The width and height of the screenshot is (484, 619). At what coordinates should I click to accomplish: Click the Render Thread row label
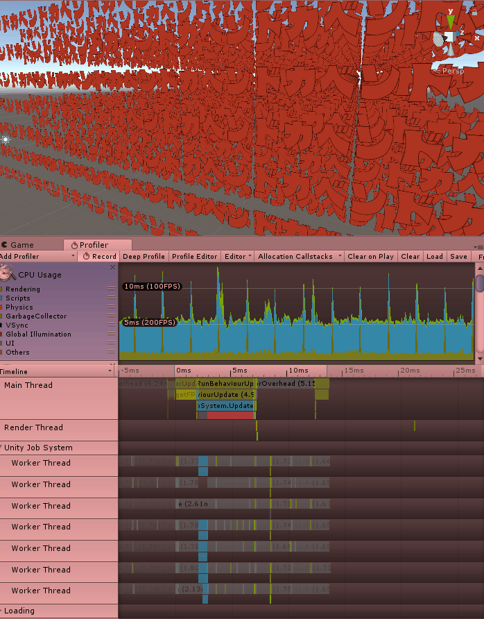[x=33, y=427]
